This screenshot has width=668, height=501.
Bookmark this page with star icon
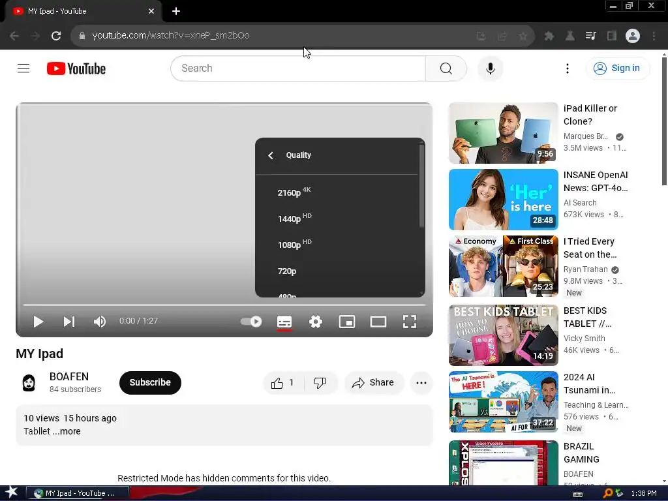click(x=523, y=36)
